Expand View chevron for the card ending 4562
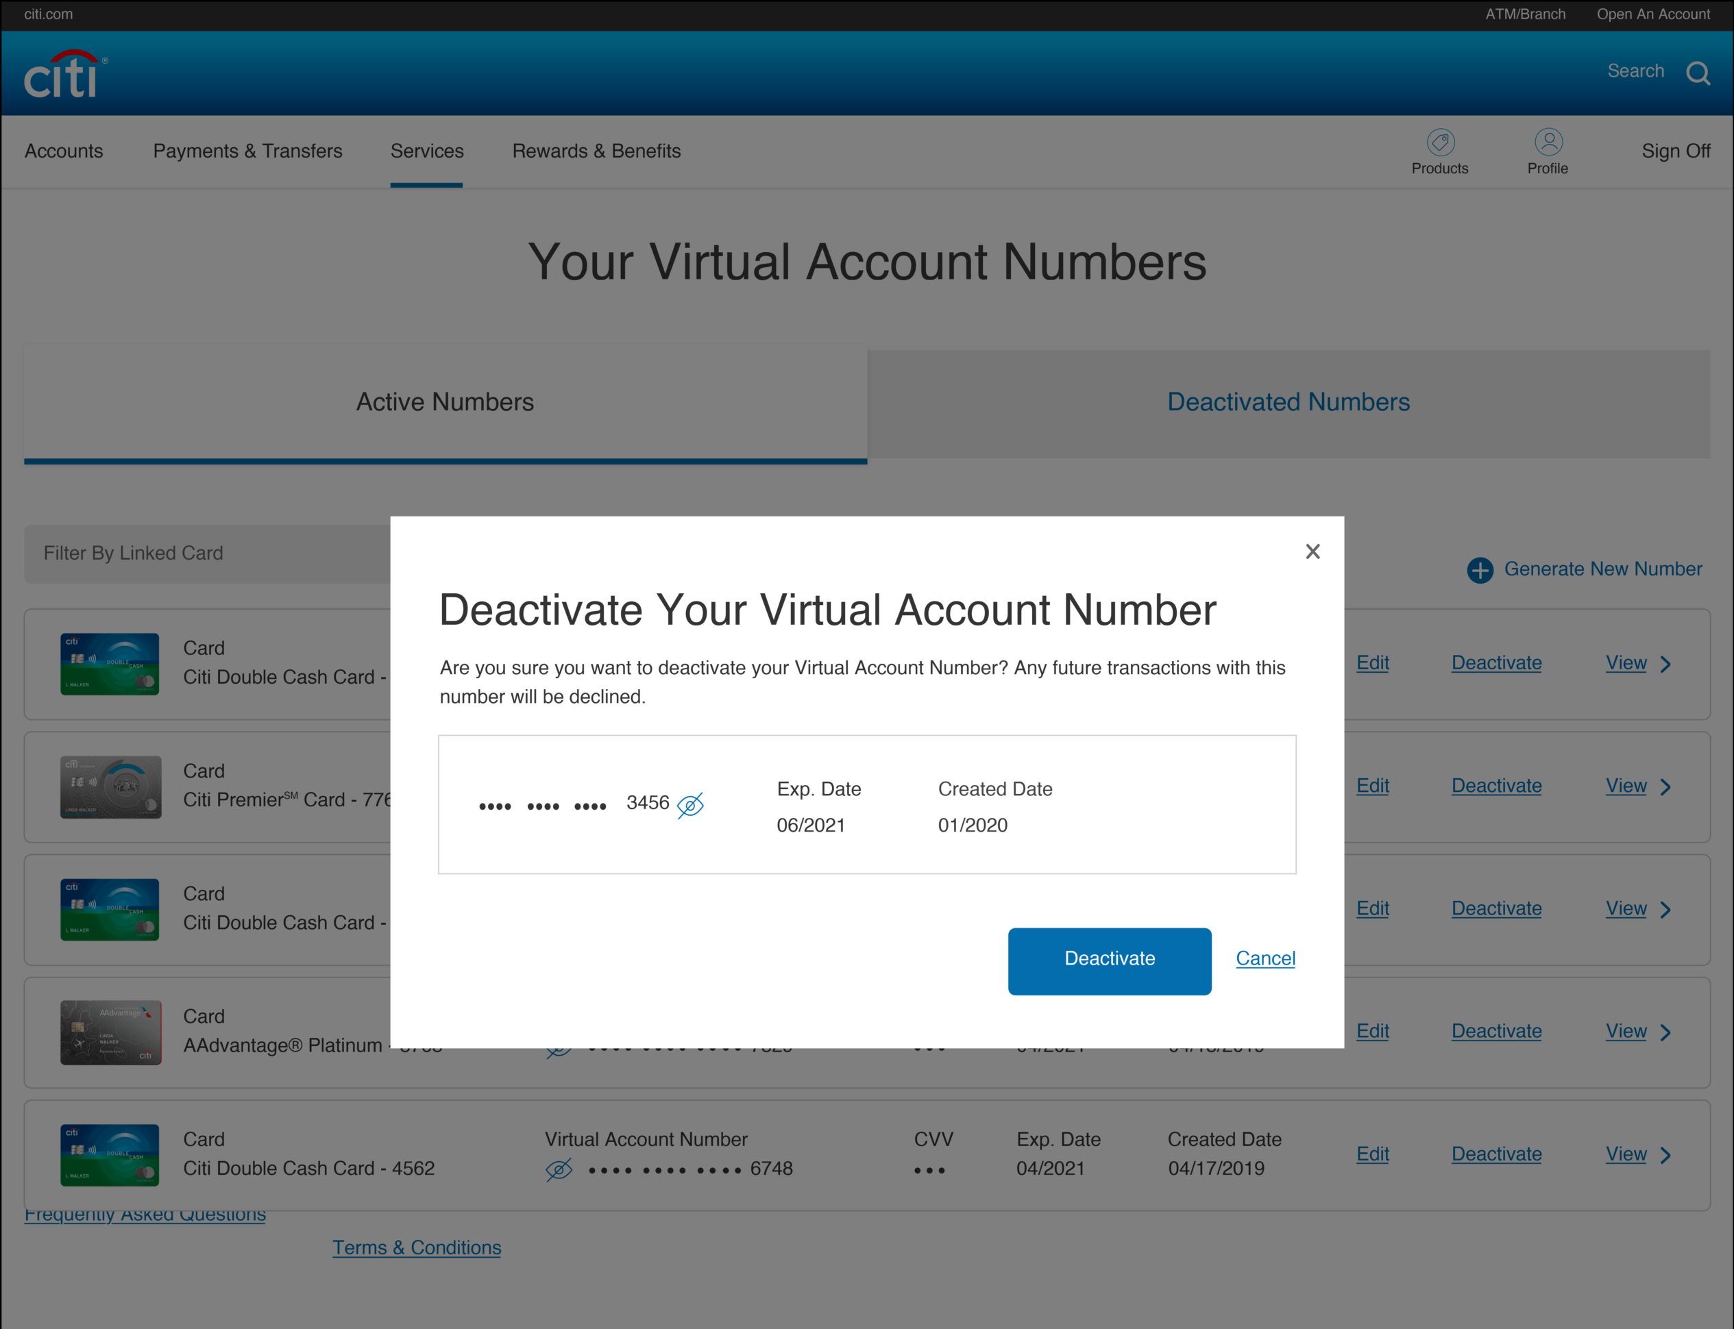Image resolution: width=1734 pixels, height=1329 pixels. click(x=1665, y=1155)
